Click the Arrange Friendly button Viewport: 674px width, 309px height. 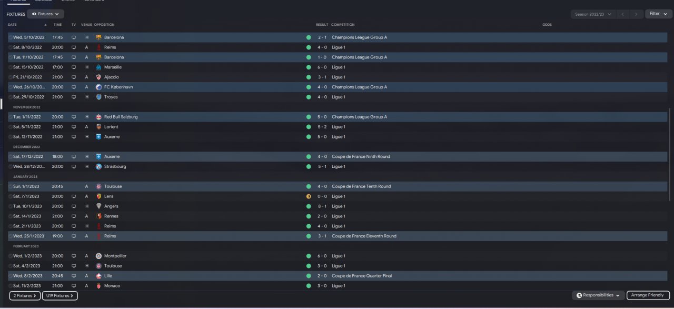click(x=648, y=295)
